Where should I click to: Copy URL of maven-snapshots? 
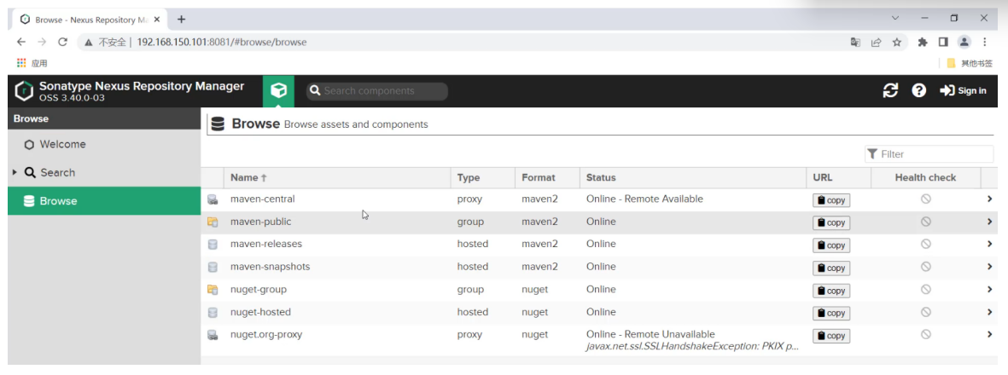click(x=831, y=268)
